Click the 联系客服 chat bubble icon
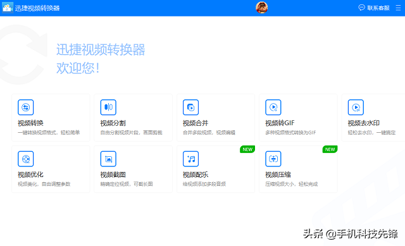This screenshot has width=405, height=246. pos(361,8)
